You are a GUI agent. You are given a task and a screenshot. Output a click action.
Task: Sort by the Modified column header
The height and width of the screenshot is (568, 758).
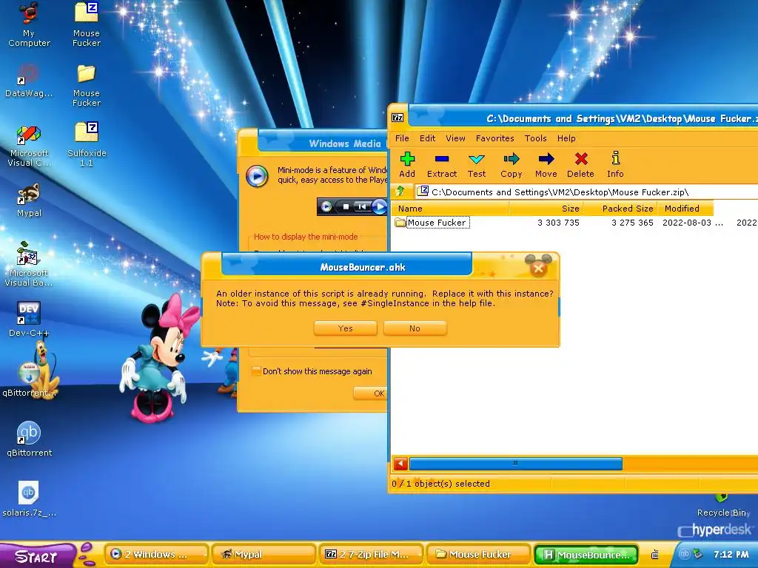click(x=685, y=208)
